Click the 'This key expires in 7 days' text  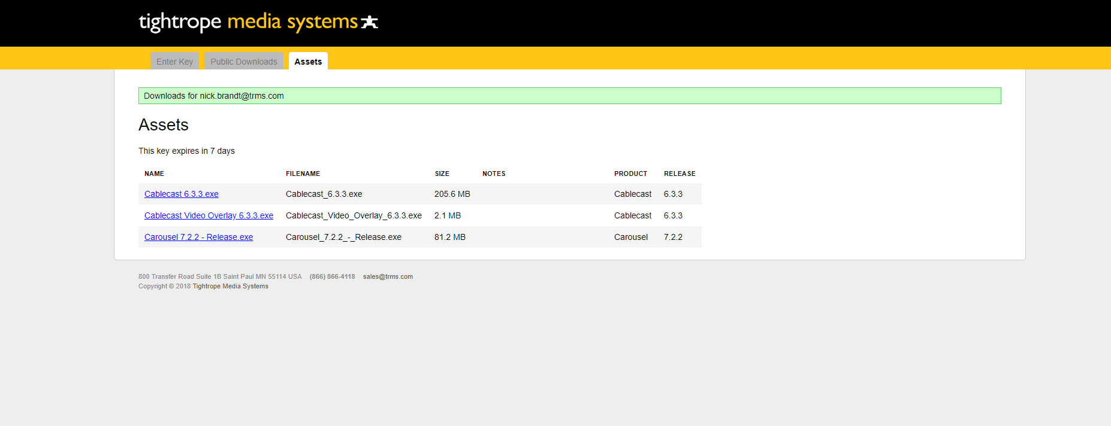tap(186, 151)
